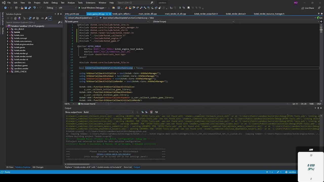The height and width of the screenshot is (182, 324).
Task: Click the Save All icon
Action: click(30, 8)
